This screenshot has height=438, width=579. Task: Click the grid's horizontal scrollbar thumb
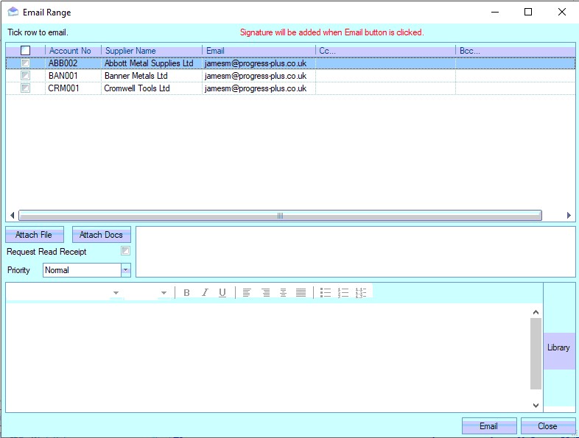click(x=280, y=216)
